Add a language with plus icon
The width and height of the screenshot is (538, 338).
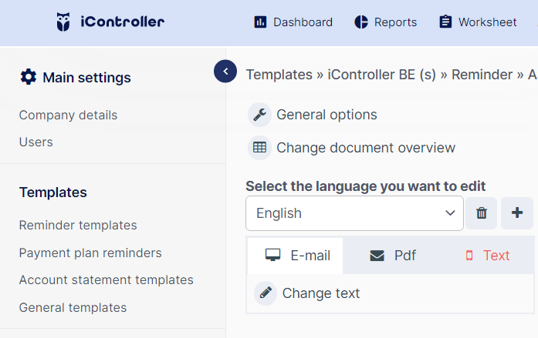[517, 213]
